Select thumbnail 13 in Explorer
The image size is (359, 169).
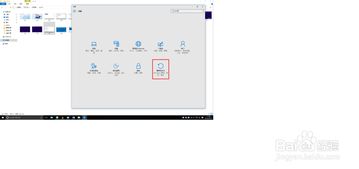[x=37, y=30]
